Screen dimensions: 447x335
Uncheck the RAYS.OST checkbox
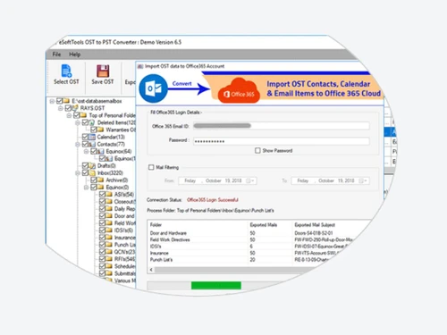click(68, 108)
